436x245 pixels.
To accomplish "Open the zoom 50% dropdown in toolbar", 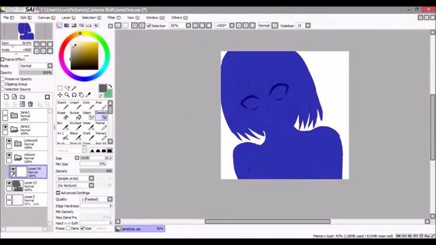I will (x=188, y=26).
